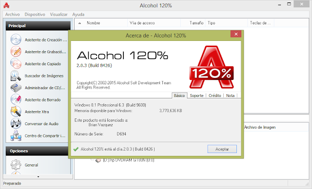Click Conversor de Audio label
The width and height of the screenshot is (312, 189).
pos(41,124)
